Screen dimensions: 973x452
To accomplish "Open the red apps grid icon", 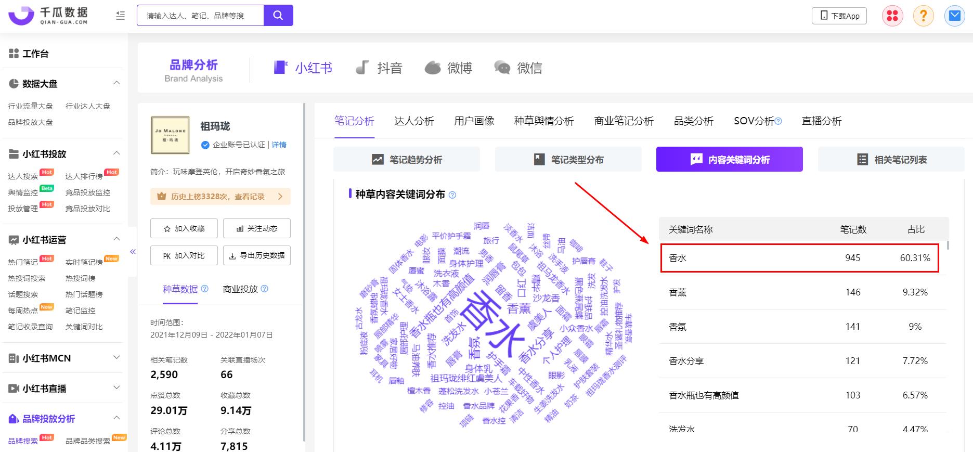I will point(892,16).
